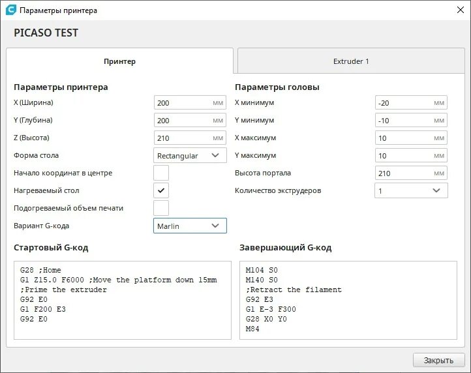Click the ';Retract the filament' comment line

click(294, 290)
